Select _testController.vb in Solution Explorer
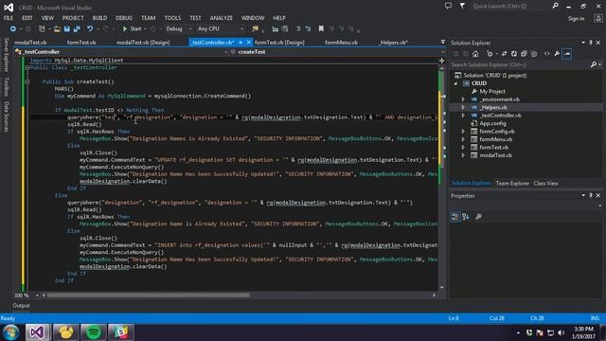The width and height of the screenshot is (606, 341). point(500,116)
